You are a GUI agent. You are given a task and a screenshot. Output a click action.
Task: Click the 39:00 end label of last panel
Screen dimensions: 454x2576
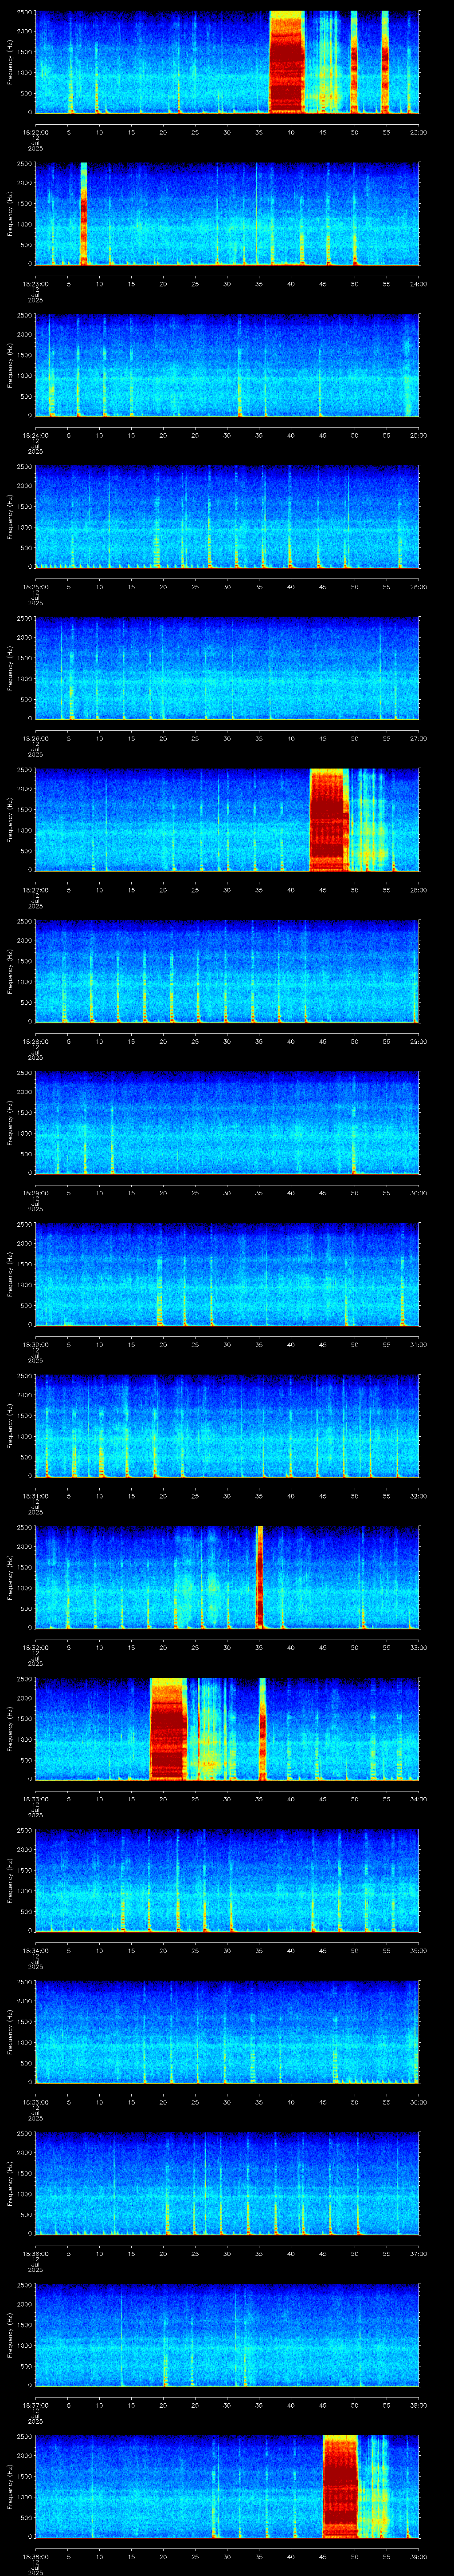[418, 2556]
